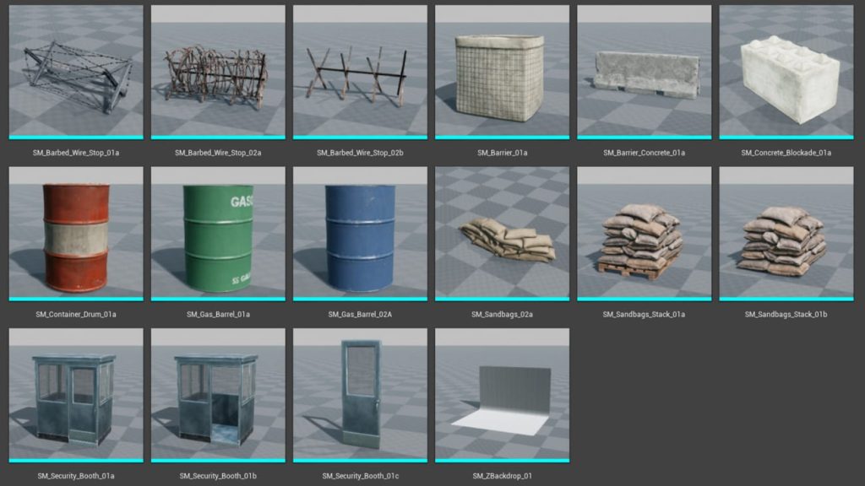The image size is (865, 486).
Task: Click the label SM_Barbed_Wire_Stop_01a
Action: point(76,153)
